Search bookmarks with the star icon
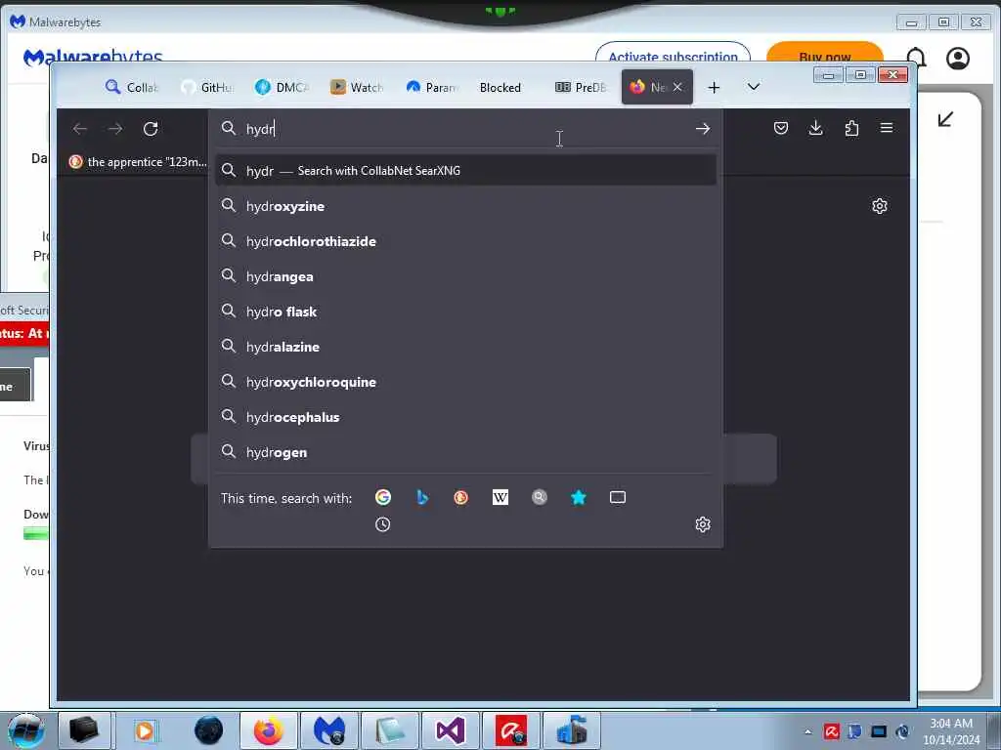This screenshot has height=750, width=1001. coord(579,497)
